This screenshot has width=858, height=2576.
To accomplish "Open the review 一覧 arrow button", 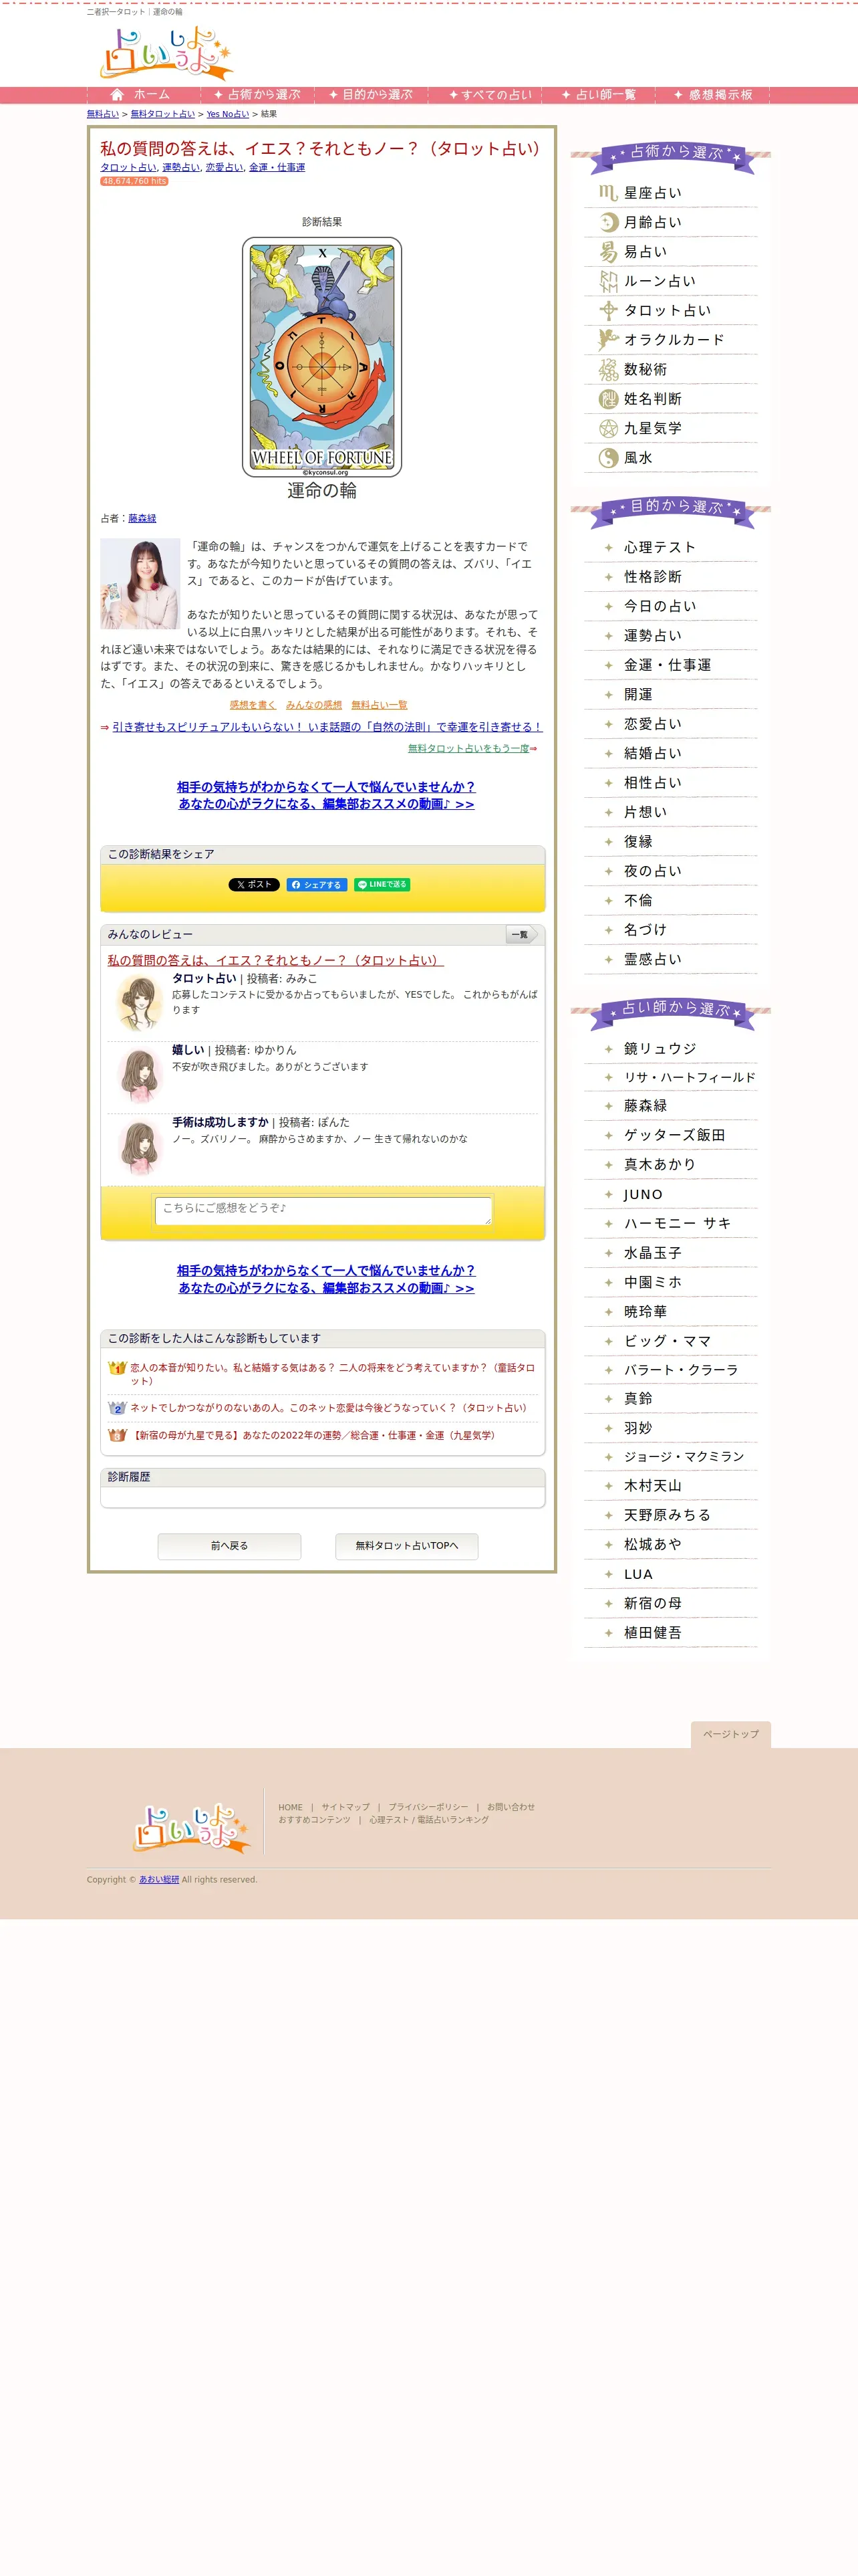I will [521, 934].
